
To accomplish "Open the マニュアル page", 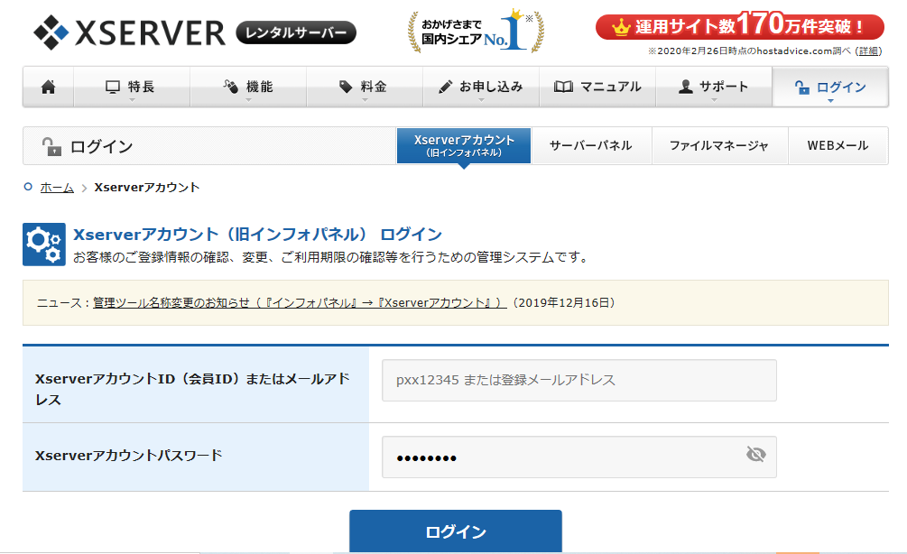I will 597,87.
